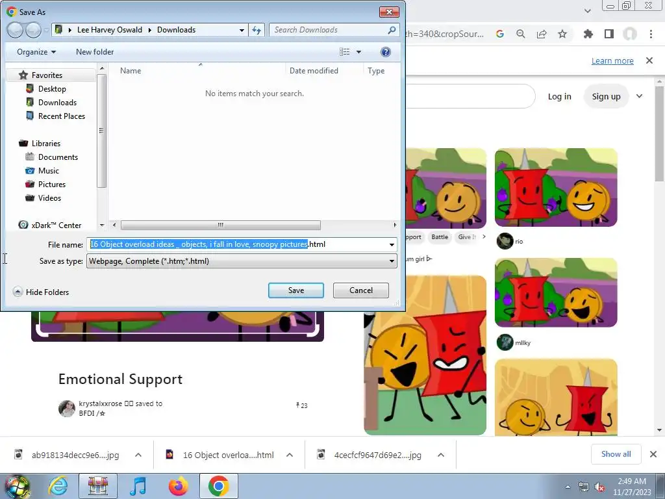This screenshot has height=499, width=665.
Task: Click the navigation pane vertical scrollbar
Action: 101,131
